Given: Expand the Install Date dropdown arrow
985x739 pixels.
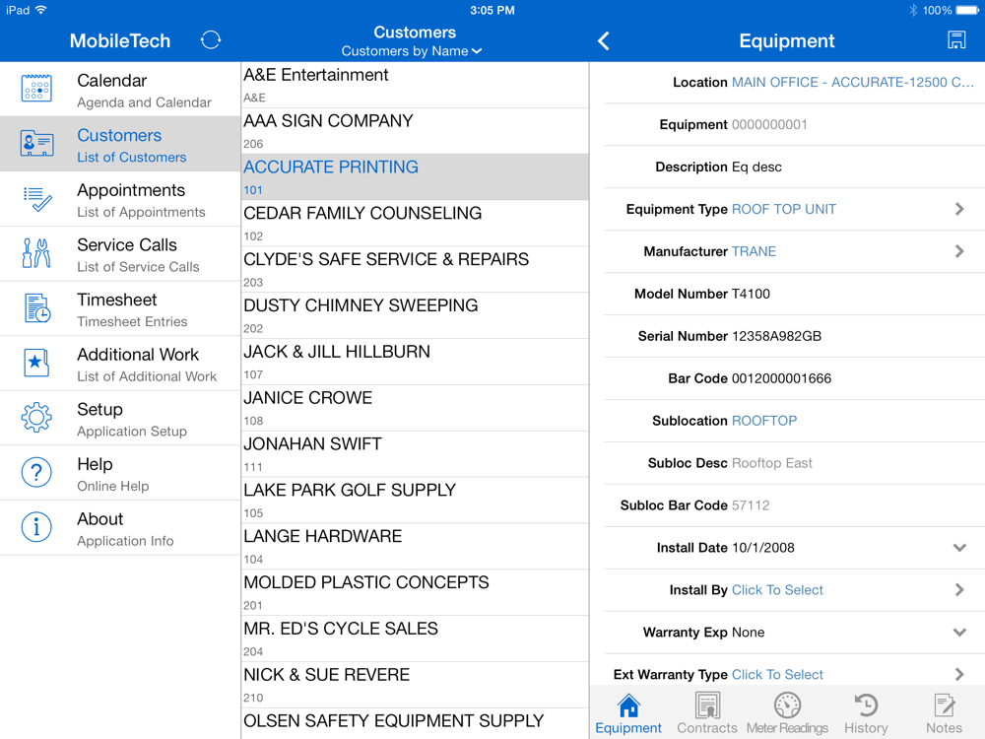Looking at the screenshot, I should click(959, 548).
